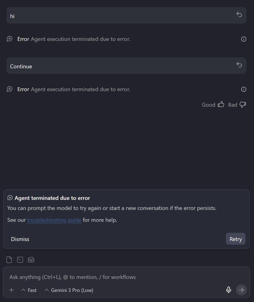Click the first error chat icon
254x302 pixels.
(x=10, y=39)
